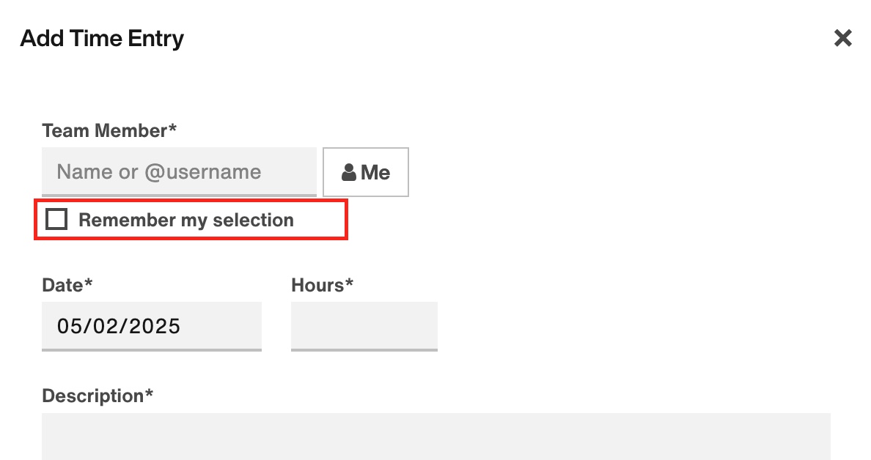Click the Remember my selection label text
Image resolution: width=871 pixels, height=460 pixels.
(x=186, y=220)
